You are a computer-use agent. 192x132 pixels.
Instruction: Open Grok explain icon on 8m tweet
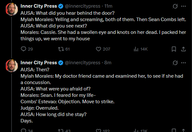(x=175, y=63)
